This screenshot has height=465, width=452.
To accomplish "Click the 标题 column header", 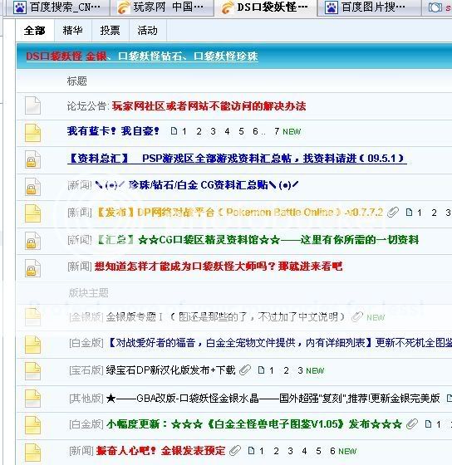I will (x=77, y=81).
